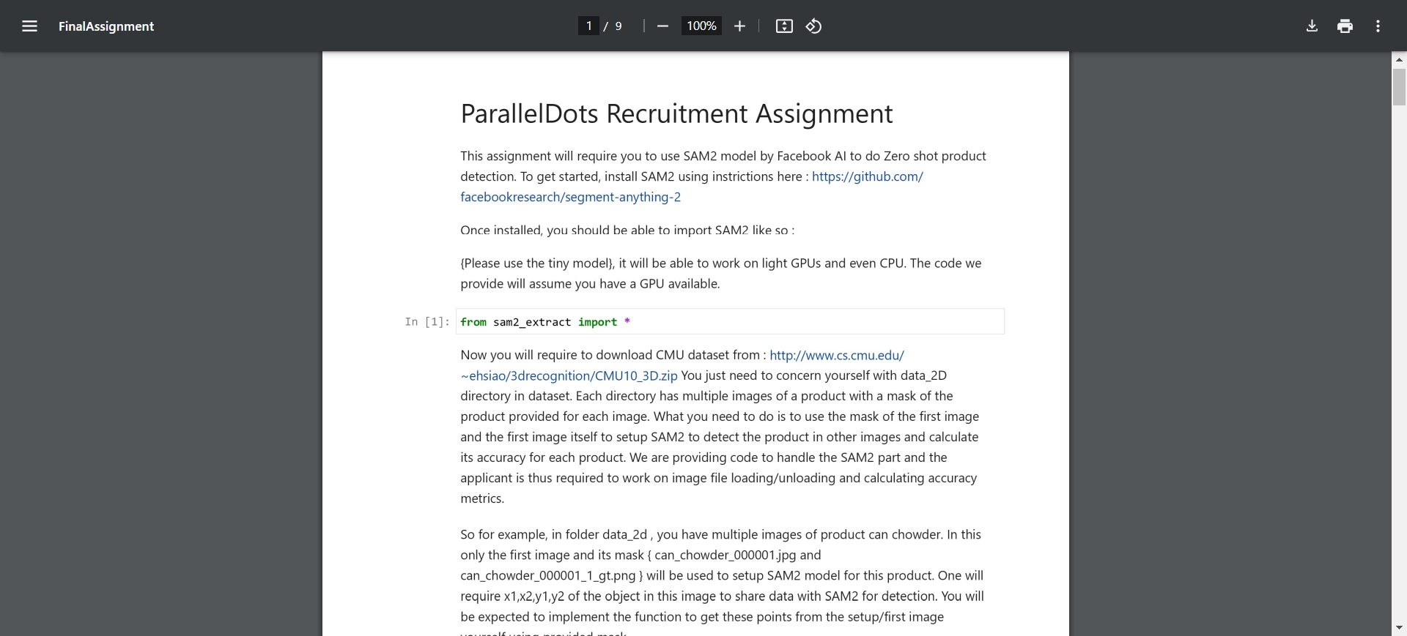The height and width of the screenshot is (636, 1407).
Task: Click the ParallelDots Recruitment Assignment heading
Action: (x=676, y=113)
